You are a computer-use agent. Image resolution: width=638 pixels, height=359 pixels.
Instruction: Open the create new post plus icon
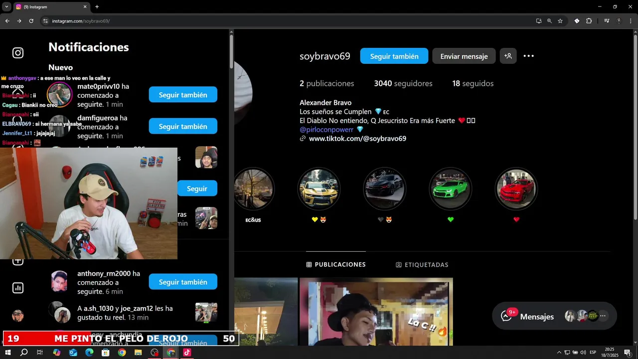pyautogui.click(x=18, y=261)
